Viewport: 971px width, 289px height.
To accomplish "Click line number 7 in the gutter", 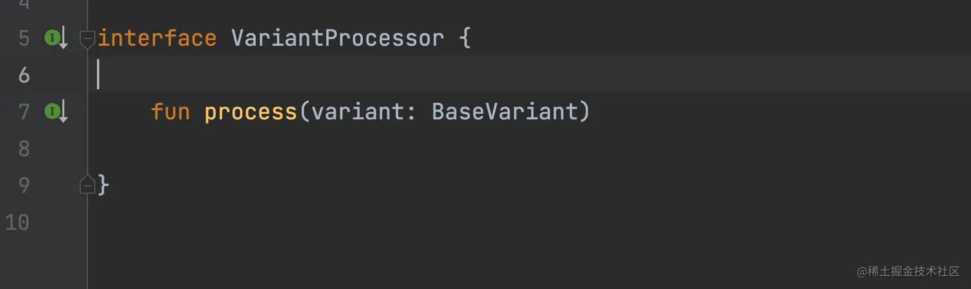I will pos(24,112).
